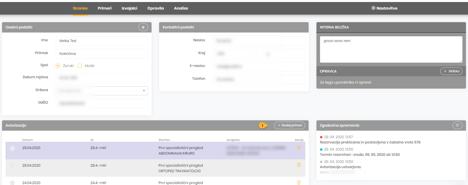The width and height of the screenshot is (468, 185).
Task: Select the 29.04.2020 authorization row circle
Action: [x=12, y=148]
